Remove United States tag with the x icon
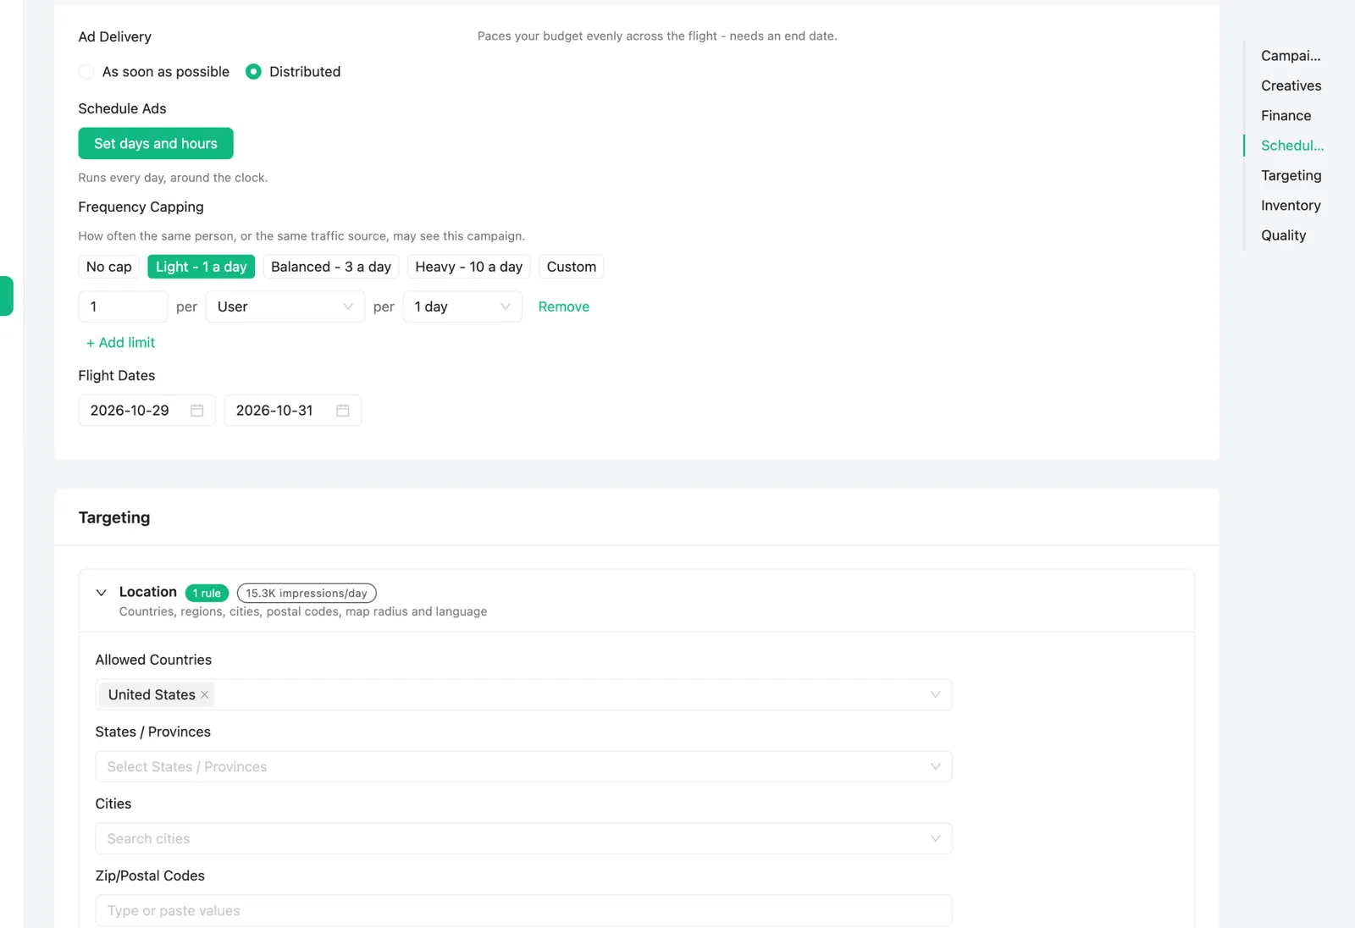This screenshot has width=1355, height=928. (204, 695)
